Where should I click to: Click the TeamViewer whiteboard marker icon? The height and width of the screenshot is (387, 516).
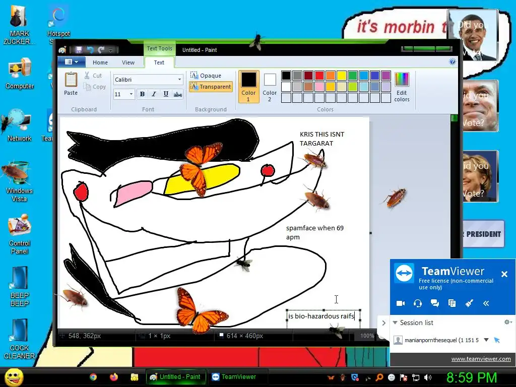pyautogui.click(x=469, y=303)
